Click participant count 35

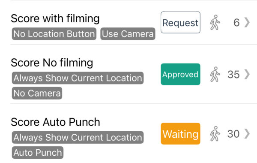(233, 75)
